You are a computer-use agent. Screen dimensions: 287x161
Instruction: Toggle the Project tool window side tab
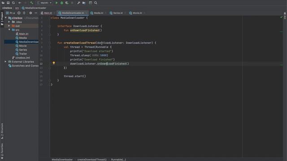pyautogui.click(x=2, y=19)
